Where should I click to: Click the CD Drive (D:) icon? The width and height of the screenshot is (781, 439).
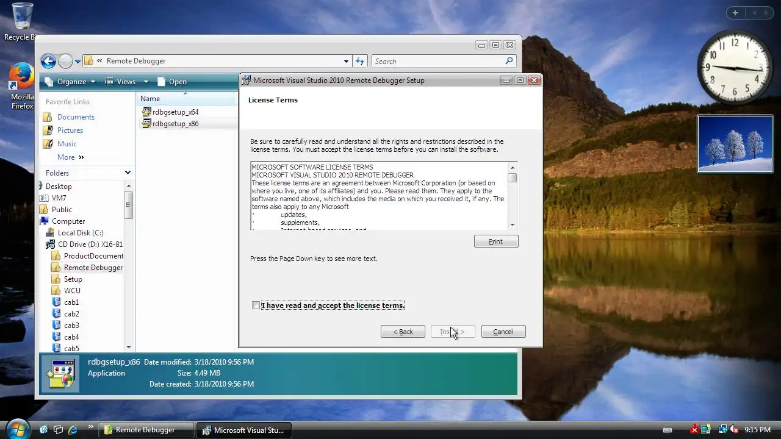tap(50, 244)
